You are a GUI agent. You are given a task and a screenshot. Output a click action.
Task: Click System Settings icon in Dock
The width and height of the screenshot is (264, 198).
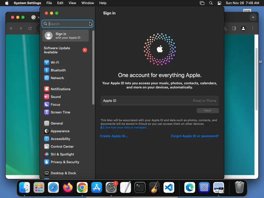click(111, 187)
